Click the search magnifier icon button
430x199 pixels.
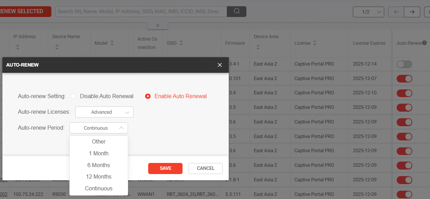click(237, 11)
